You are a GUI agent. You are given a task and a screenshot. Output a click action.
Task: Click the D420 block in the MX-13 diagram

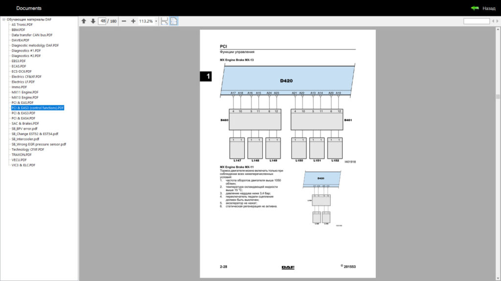click(x=288, y=80)
